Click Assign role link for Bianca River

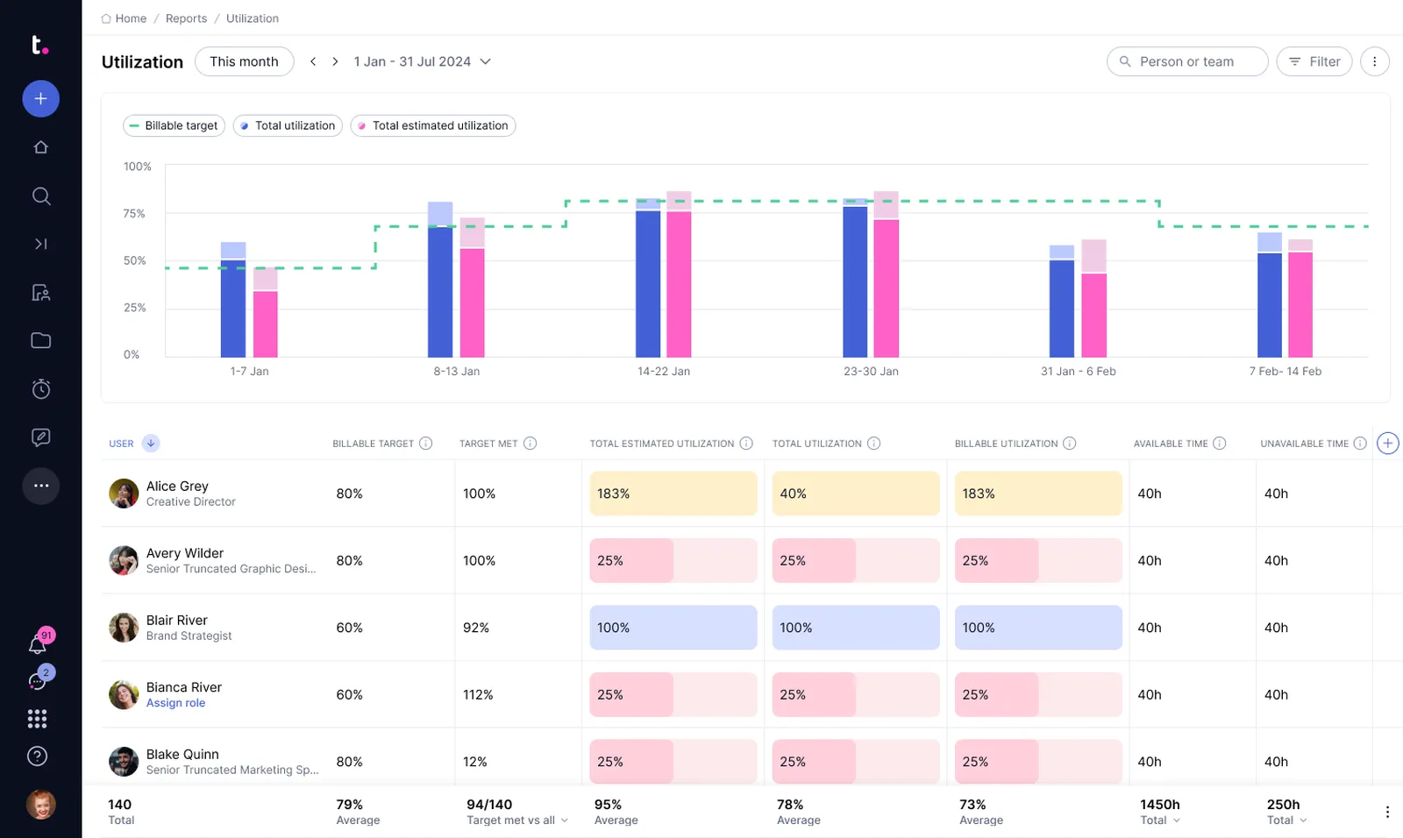pos(175,703)
